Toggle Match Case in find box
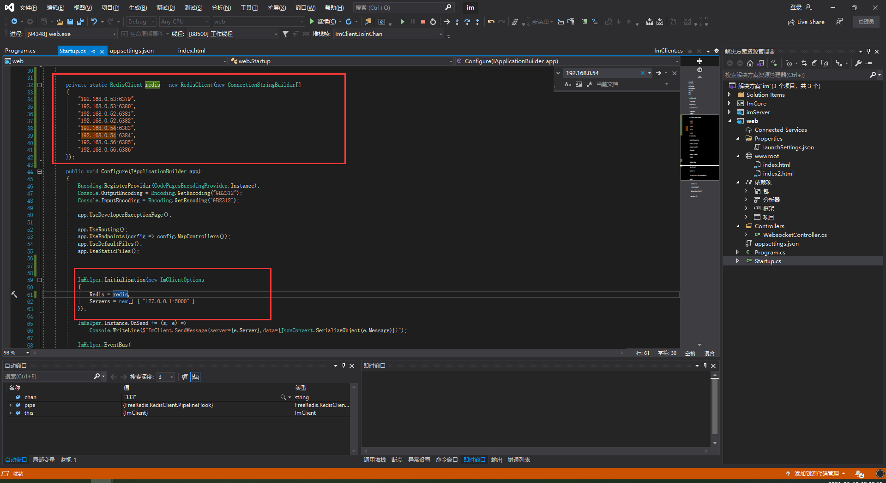 [568, 84]
